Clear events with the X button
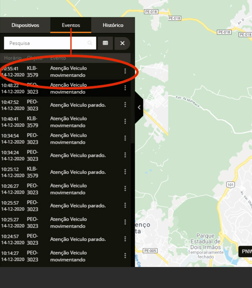This screenshot has height=288, width=252. point(122,43)
